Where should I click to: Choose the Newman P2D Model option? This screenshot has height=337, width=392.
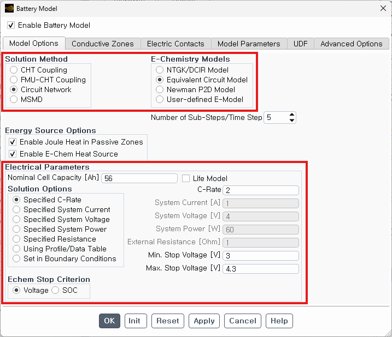click(x=160, y=89)
